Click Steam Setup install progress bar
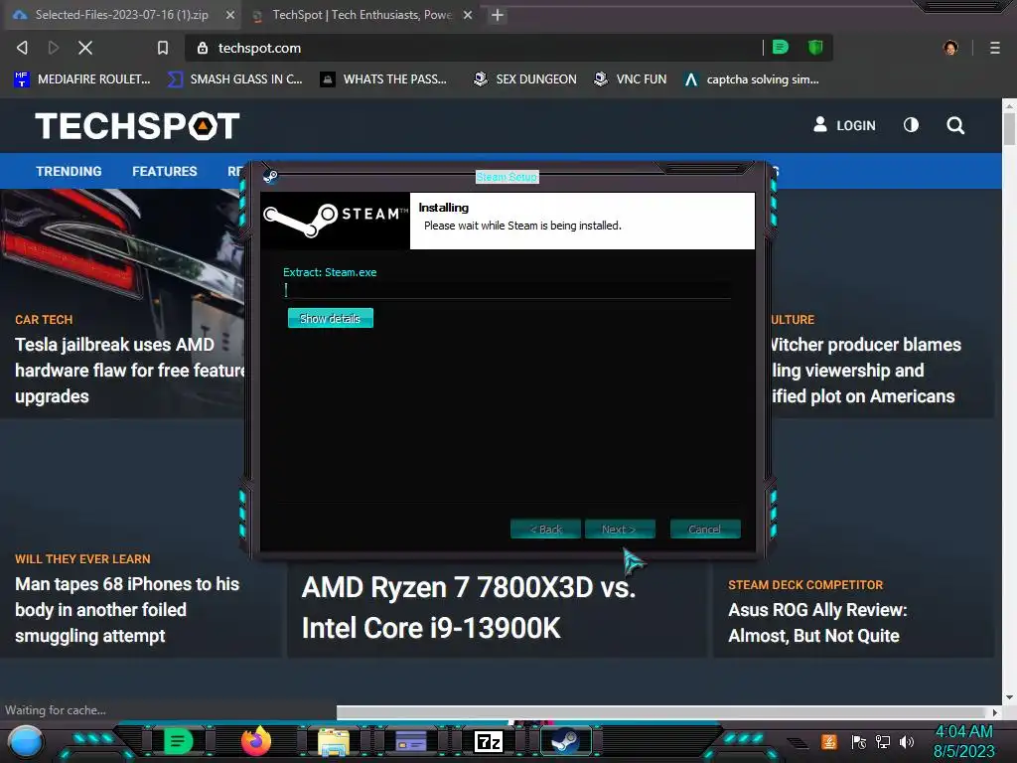The height and width of the screenshot is (763, 1017). click(508, 290)
